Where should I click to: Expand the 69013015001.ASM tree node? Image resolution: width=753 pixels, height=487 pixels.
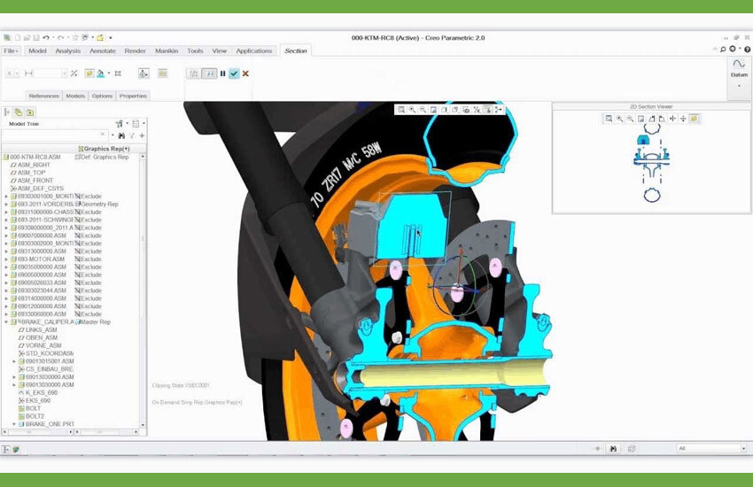click(x=14, y=361)
